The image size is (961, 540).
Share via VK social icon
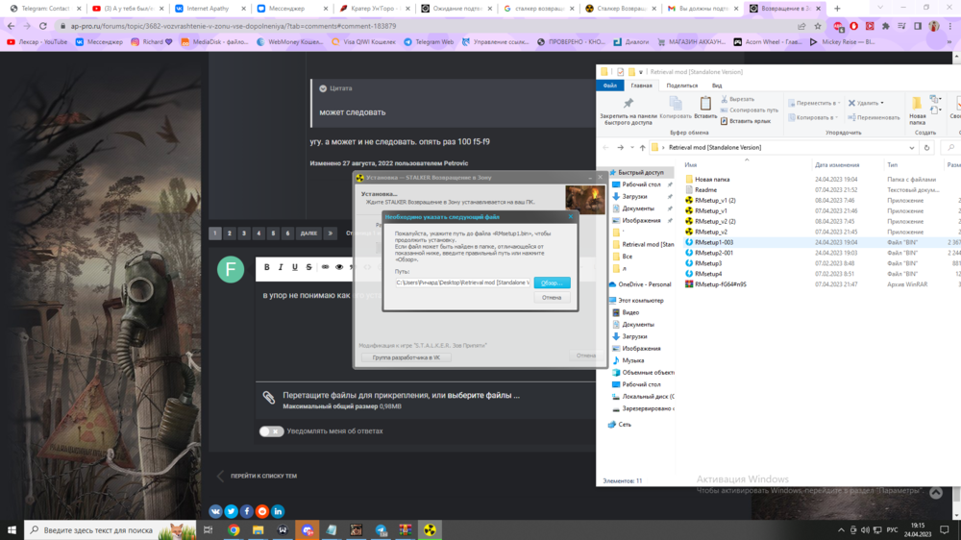coord(216,511)
